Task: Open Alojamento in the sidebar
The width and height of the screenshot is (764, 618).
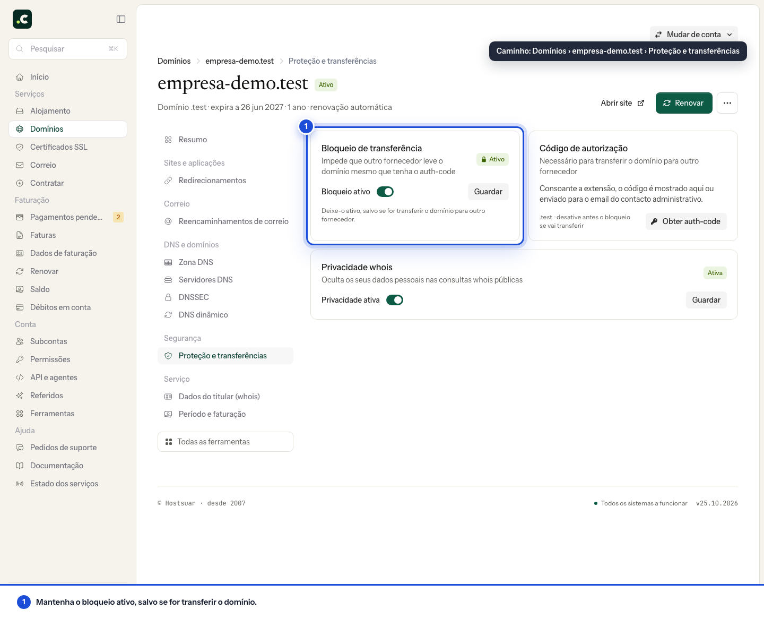Action: (x=68, y=111)
